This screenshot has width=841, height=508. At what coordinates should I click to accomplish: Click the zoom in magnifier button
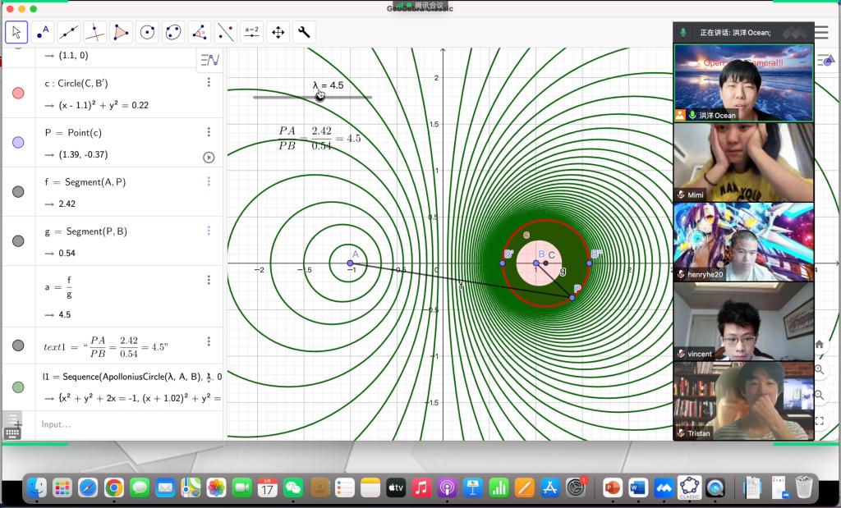pyautogui.click(x=820, y=370)
